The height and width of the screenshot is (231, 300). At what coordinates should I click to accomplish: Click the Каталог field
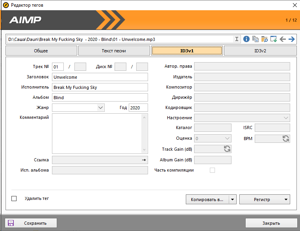coord(213,128)
